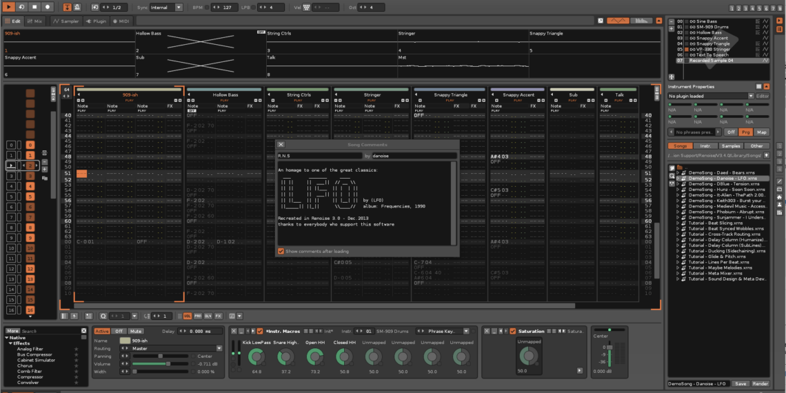Disable the Instr. Macros device checkbox
Screen dimensions: 786x393
pos(259,331)
